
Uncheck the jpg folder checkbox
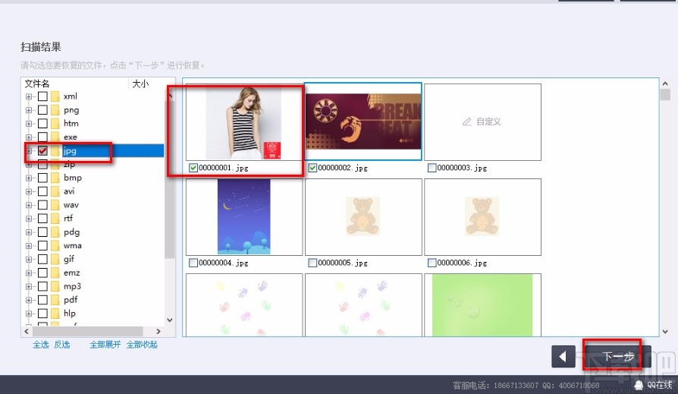click(42, 150)
